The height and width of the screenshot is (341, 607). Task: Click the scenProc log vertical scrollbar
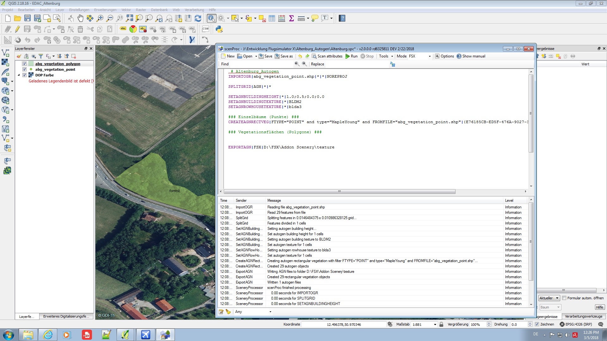pyautogui.click(x=531, y=242)
